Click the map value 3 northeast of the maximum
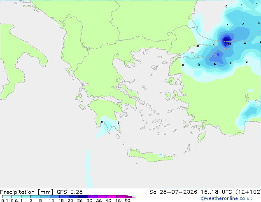The image size is (261, 202). point(243,24)
